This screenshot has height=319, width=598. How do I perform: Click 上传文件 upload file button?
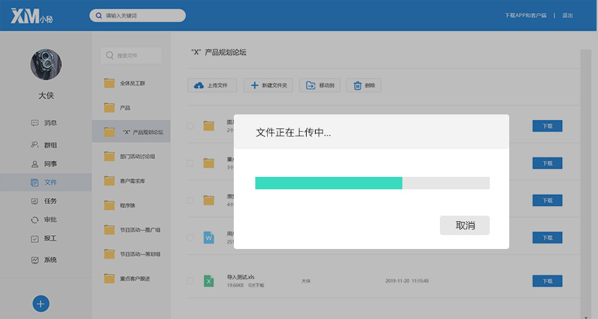pos(212,85)
